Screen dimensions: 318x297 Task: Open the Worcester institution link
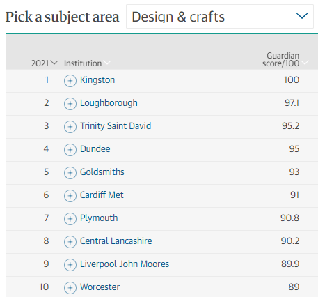click(100, 287)
